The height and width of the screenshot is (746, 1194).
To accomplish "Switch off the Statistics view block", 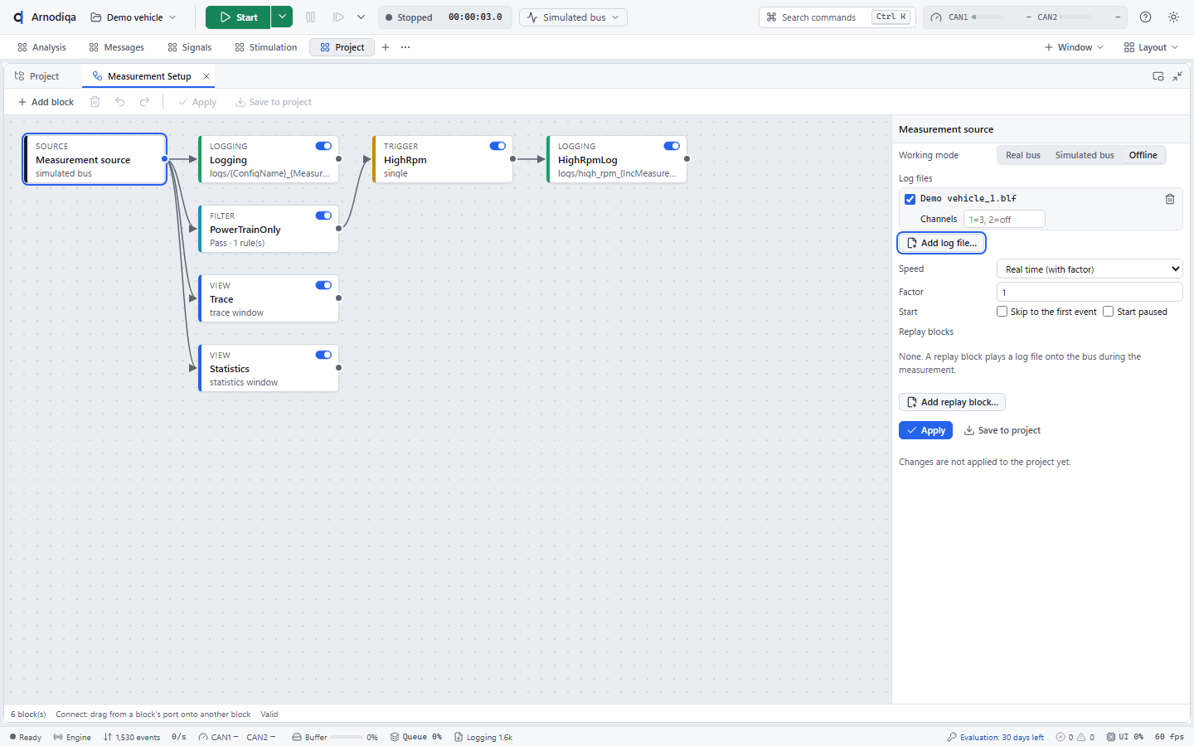I will pyautogui.click(x=323, y=355).
